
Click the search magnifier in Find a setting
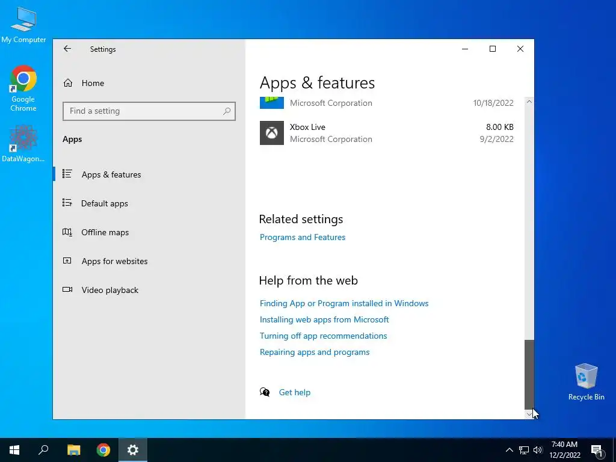click(227, 111)
